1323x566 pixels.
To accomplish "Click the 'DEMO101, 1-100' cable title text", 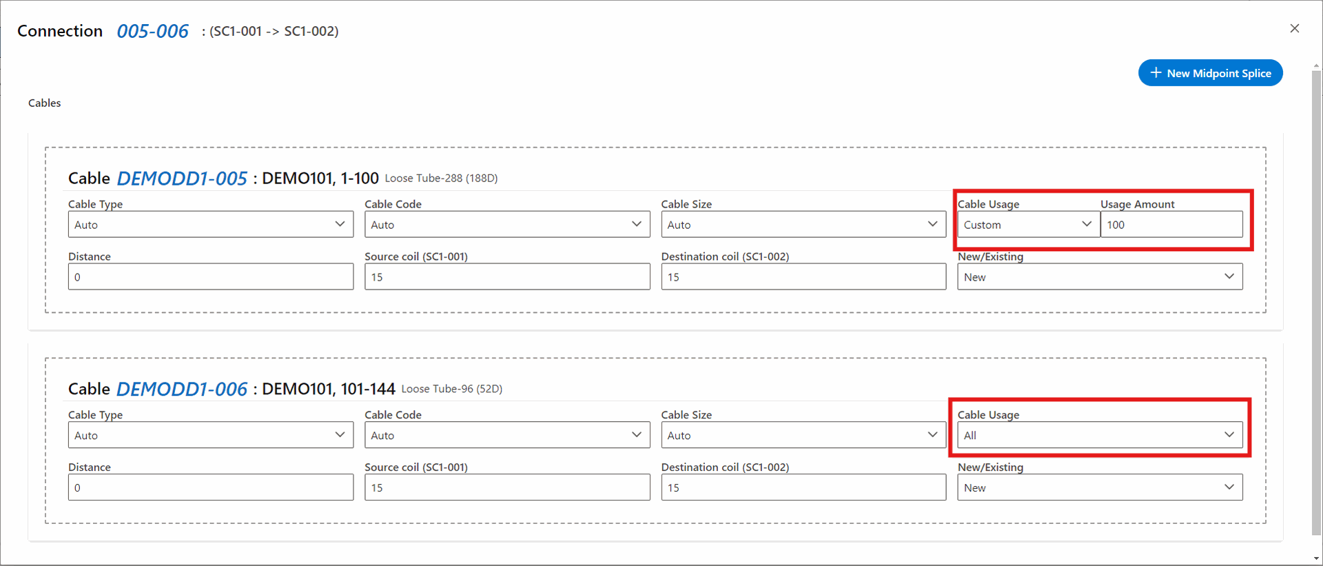I will (320, 178).
